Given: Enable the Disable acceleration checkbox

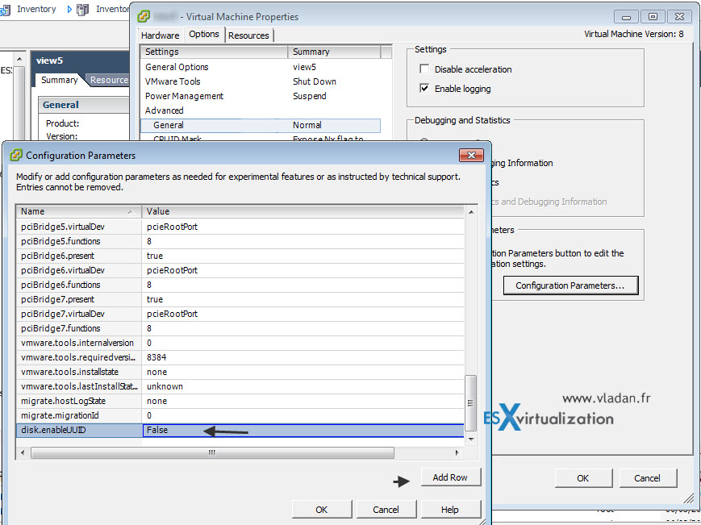Looking at the screenshot, I should pyautogui.click(x=424, y=69).
